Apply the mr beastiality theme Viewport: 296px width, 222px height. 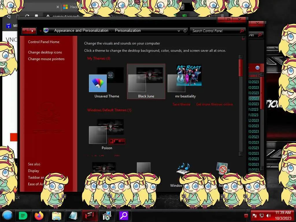pyautogui.click(x=185, y=81)
